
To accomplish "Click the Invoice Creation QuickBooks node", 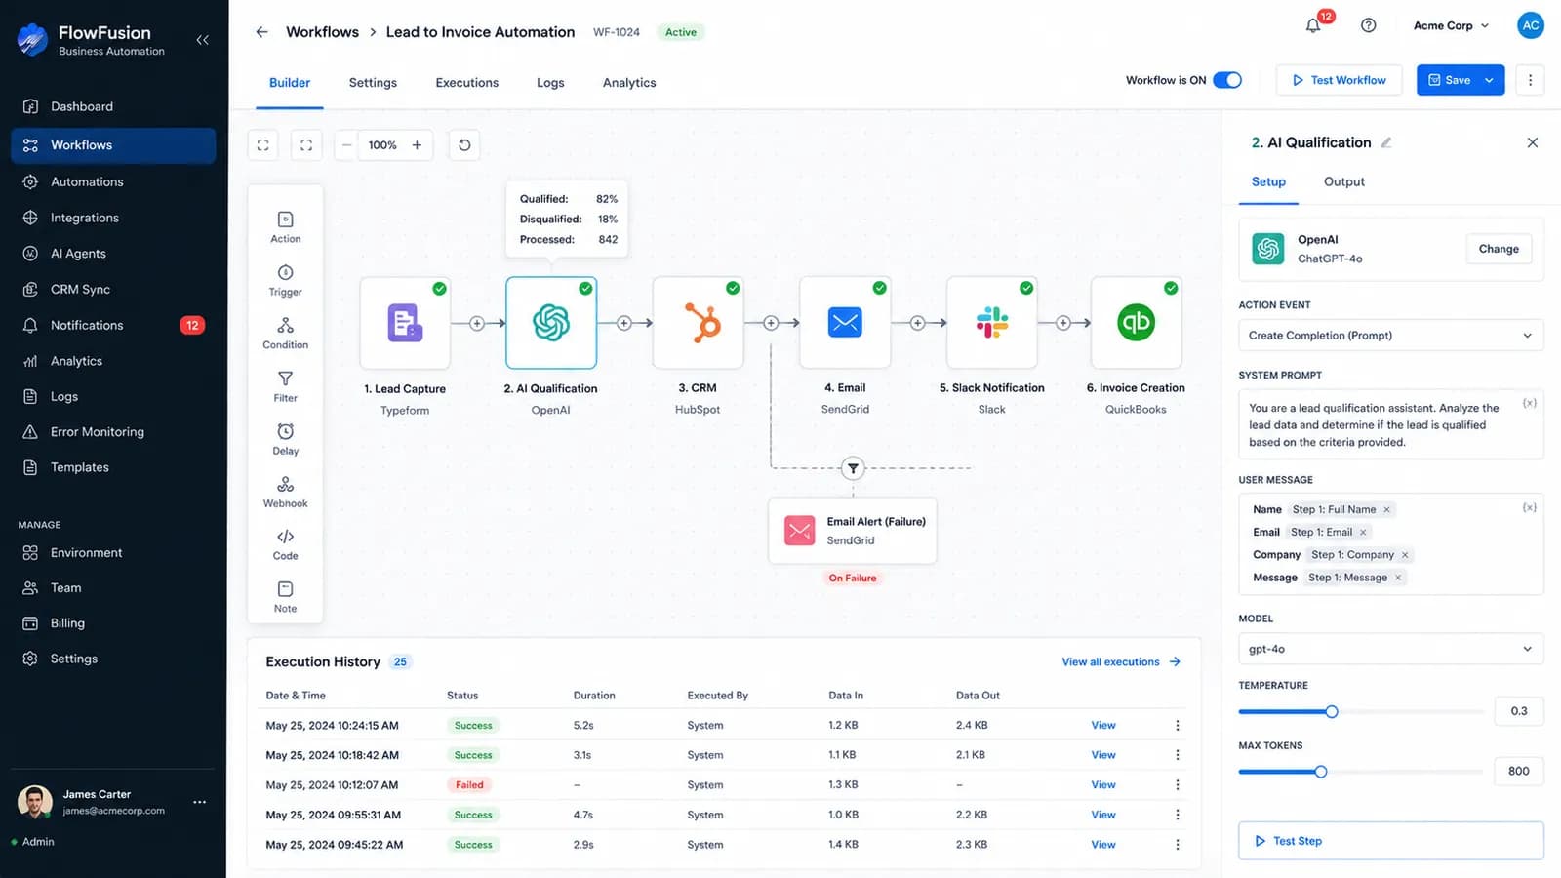I will tap(1137, 323).
